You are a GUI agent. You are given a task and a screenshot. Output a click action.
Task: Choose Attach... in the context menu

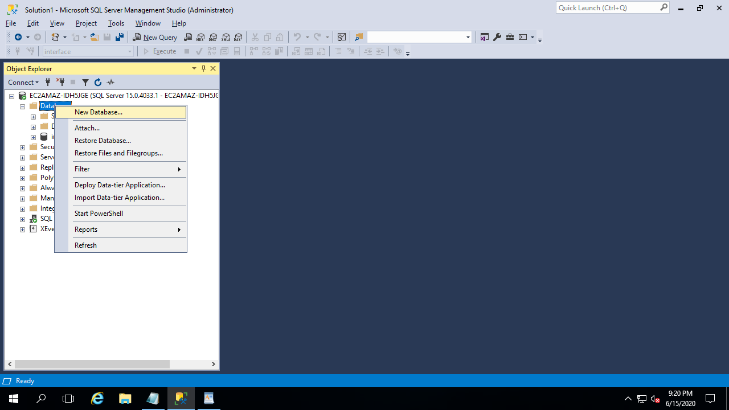point(121,128)
